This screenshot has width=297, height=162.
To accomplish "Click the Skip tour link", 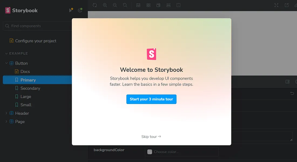I will pyautogui.click(x=151, y=137).
